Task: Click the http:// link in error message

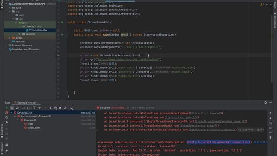Action: 261,142
